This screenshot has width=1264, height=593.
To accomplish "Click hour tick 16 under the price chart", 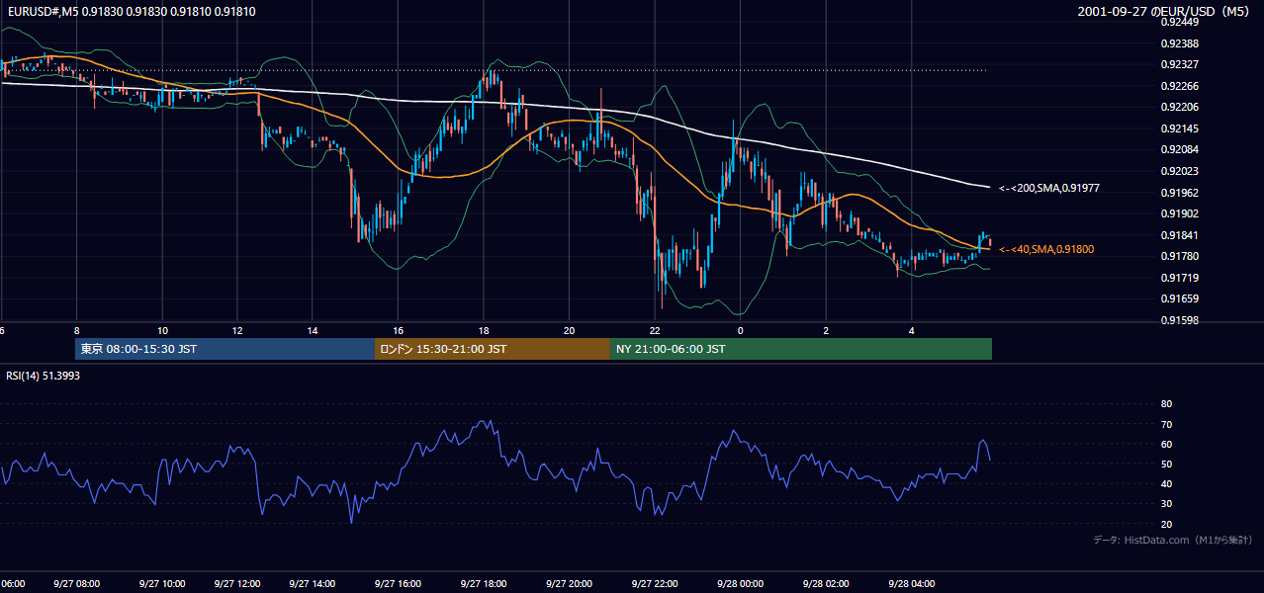I will (x=397, y=330).
